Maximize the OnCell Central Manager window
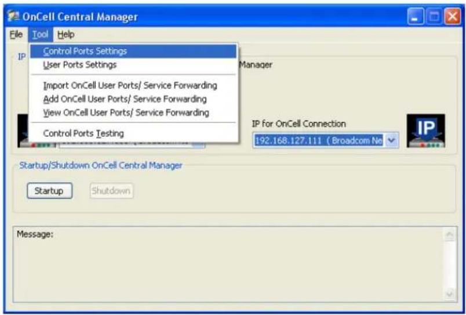The height and width of the screenshot is (315, 466). 434,16
